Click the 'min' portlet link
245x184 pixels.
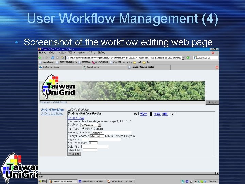coord(165,114)
